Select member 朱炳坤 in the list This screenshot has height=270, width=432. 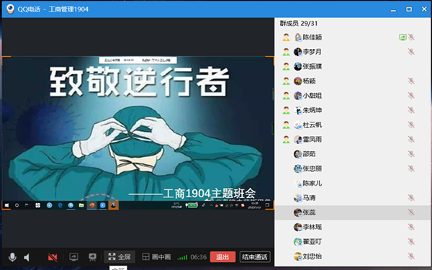click(x=353, y=110)
